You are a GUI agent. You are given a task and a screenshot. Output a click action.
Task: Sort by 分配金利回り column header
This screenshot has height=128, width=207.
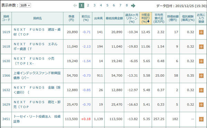tap(146, 18)
